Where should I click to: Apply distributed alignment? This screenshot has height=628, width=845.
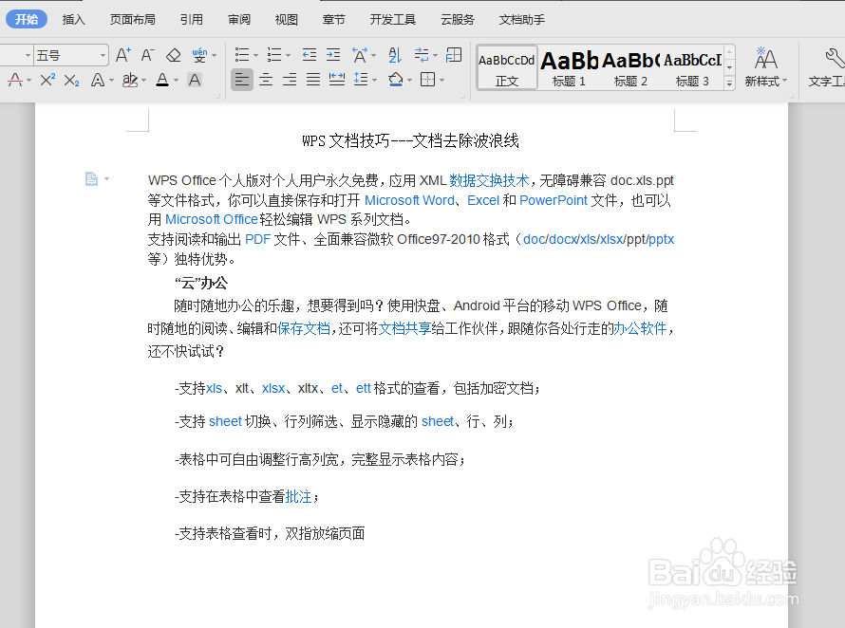[337, 81]
